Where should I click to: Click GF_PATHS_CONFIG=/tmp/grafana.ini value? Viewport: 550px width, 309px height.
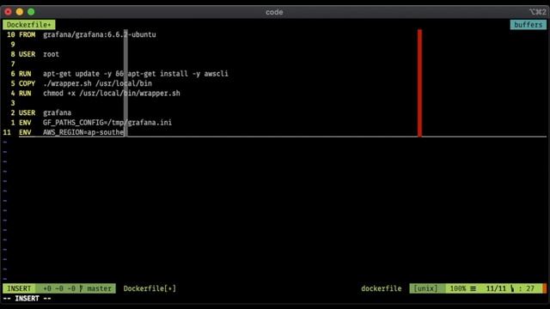[x=107, y=123]
